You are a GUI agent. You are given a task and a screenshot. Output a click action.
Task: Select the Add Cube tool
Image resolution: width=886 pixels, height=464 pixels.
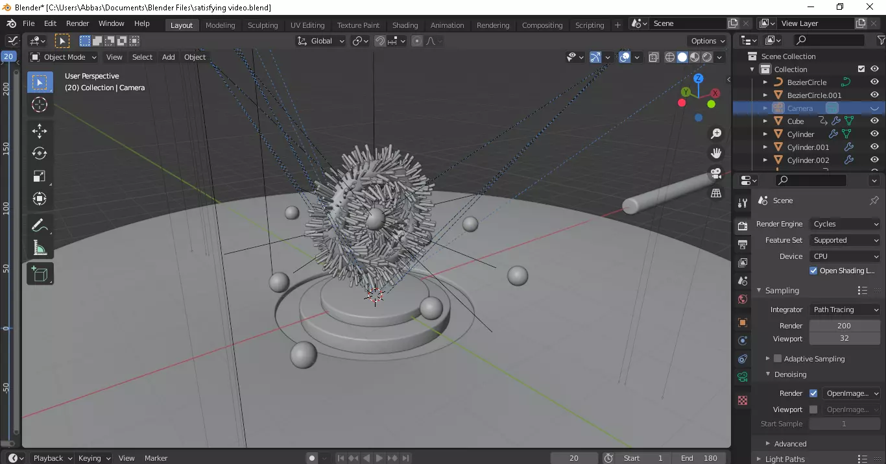click(x=40, y=274)
